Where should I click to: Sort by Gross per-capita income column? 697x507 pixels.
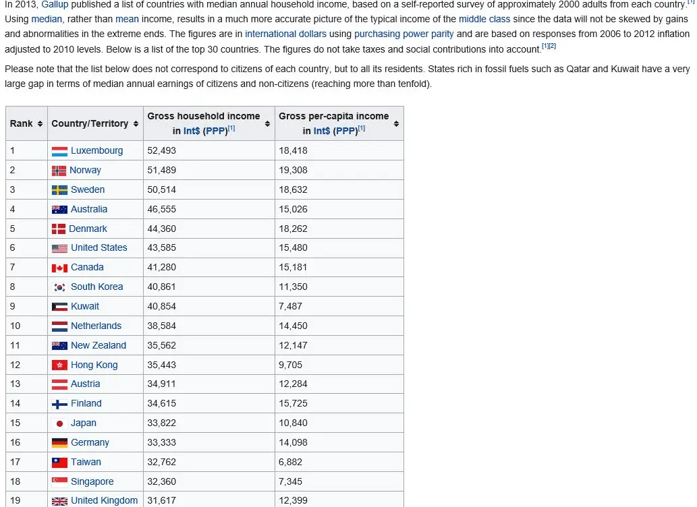click(x=396, y=124)
